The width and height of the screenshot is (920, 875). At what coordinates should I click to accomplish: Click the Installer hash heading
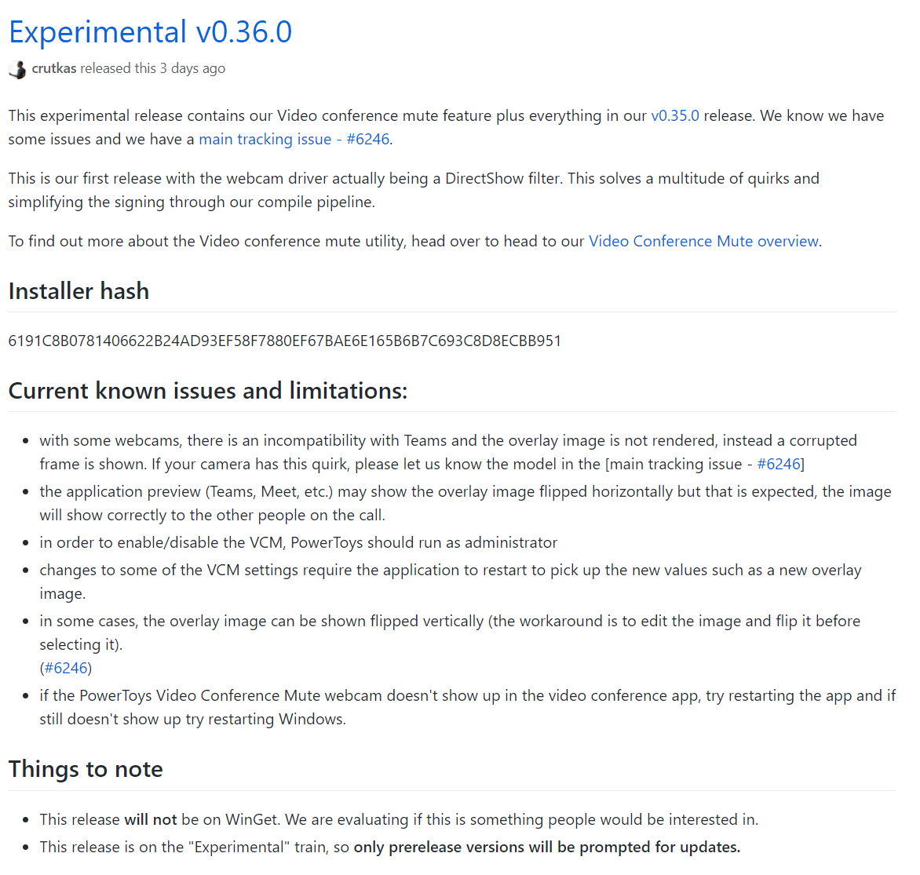[x=78, y=291]
